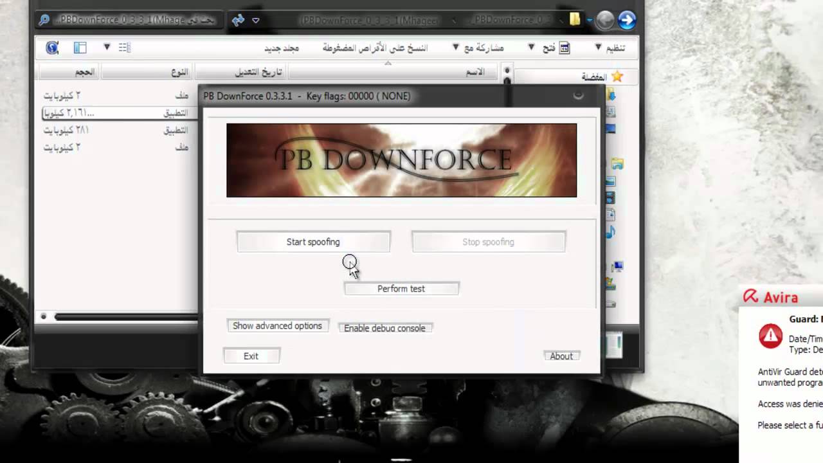
Task: Open the مشاركة مع (Share with) menu
Action: [x=479, y=48]
